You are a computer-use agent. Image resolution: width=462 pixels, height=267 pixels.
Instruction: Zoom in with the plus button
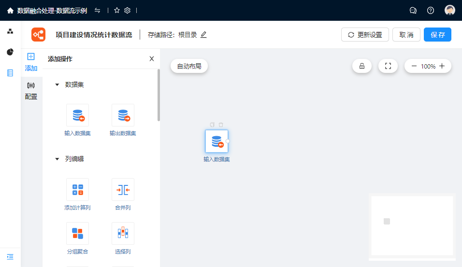click(442, 66)
